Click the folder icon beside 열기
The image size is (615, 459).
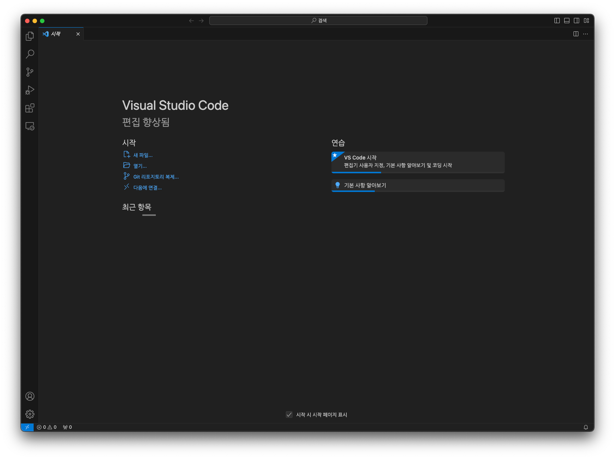pyautogui.click(x=127, y=165)
